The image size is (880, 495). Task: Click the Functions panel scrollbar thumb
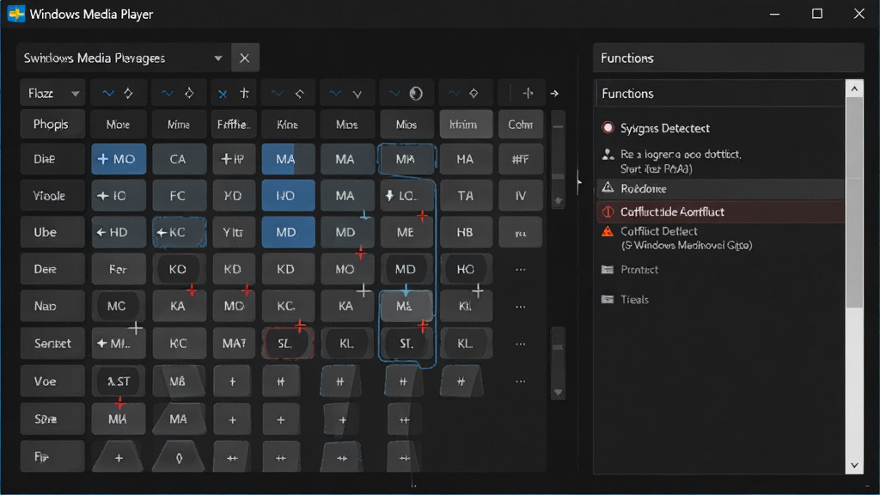[854, 202]
